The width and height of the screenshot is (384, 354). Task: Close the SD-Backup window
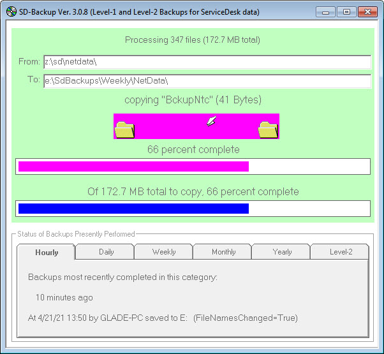tap(367, 11)
